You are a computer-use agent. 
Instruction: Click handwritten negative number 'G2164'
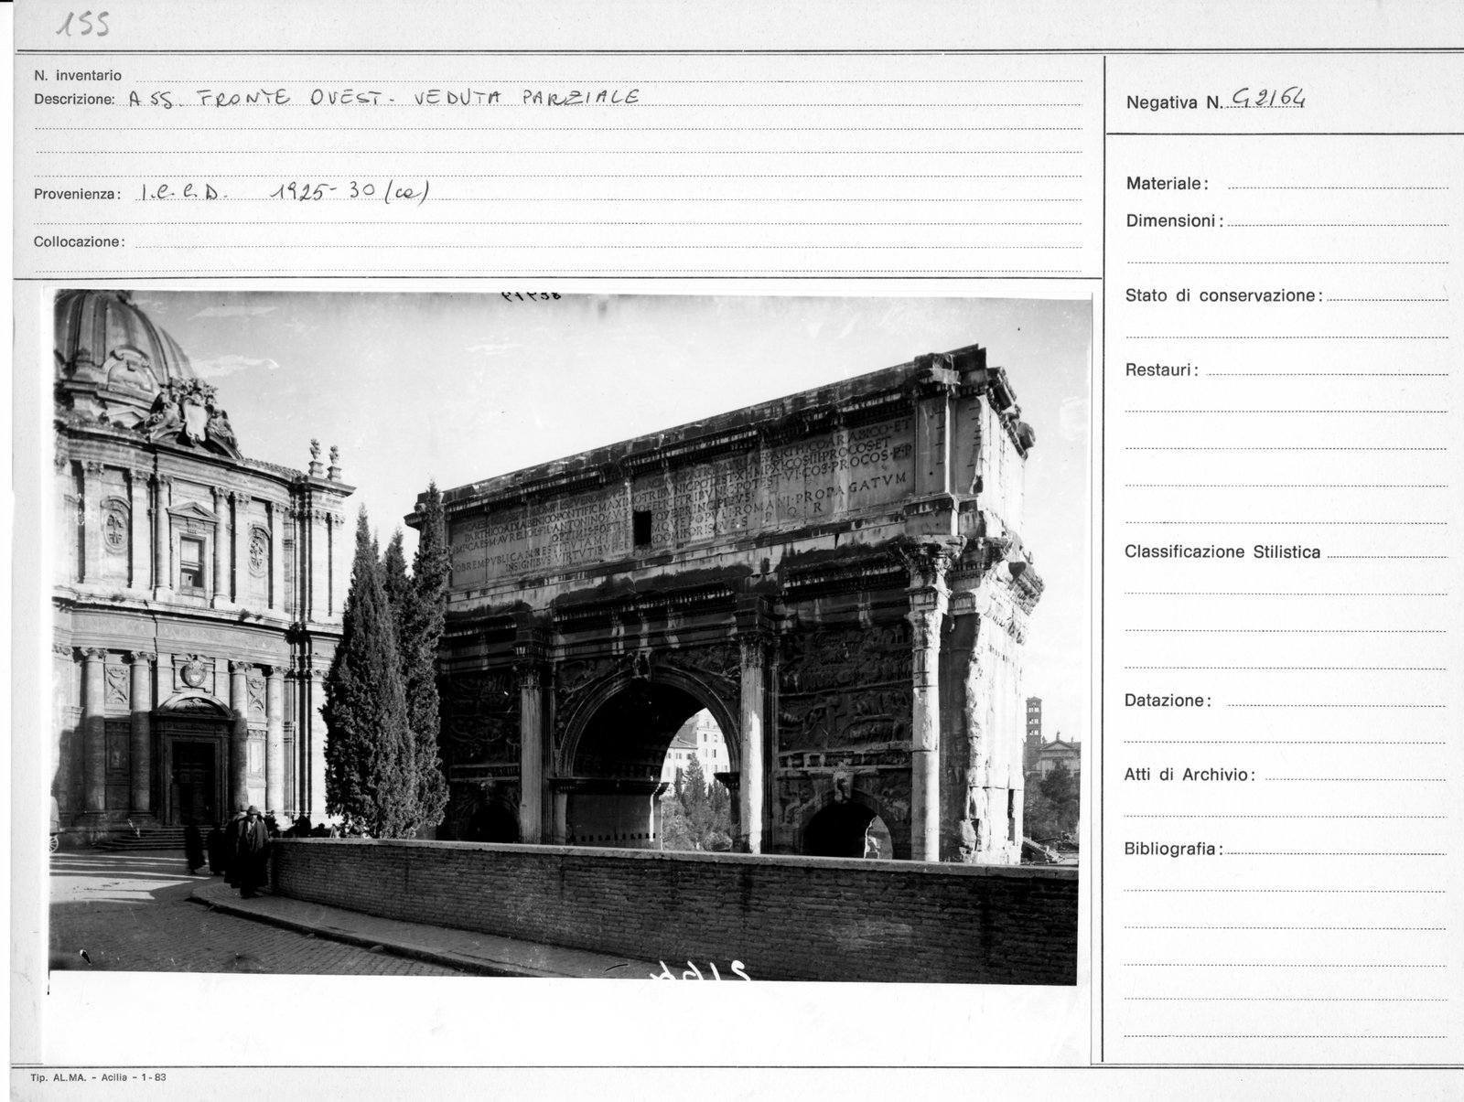[x=1268, y=99]
